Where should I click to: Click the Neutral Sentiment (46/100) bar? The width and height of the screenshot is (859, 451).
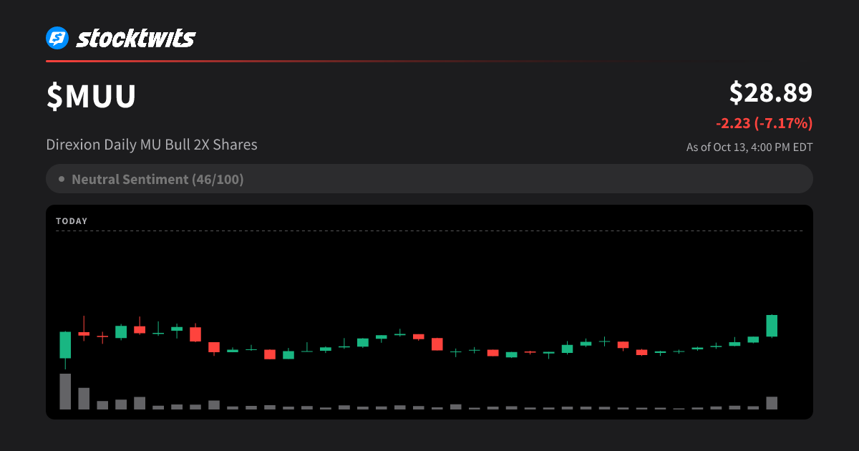429,179
